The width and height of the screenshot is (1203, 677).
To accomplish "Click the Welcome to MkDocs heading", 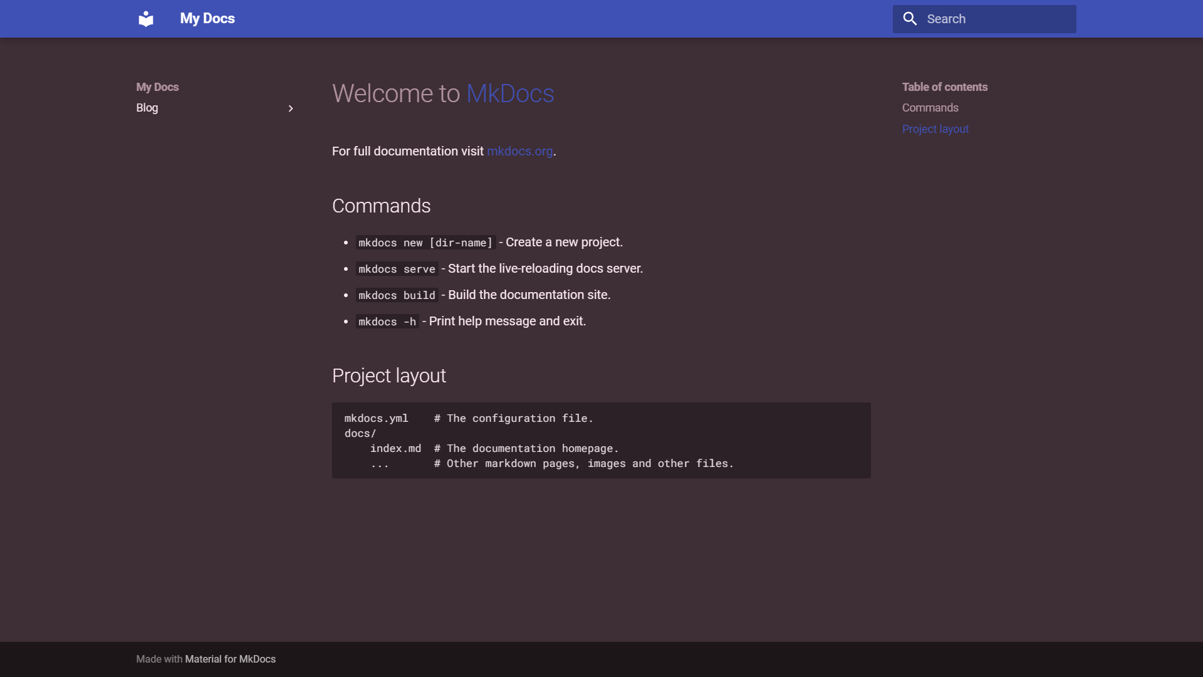I will point(442,94).
